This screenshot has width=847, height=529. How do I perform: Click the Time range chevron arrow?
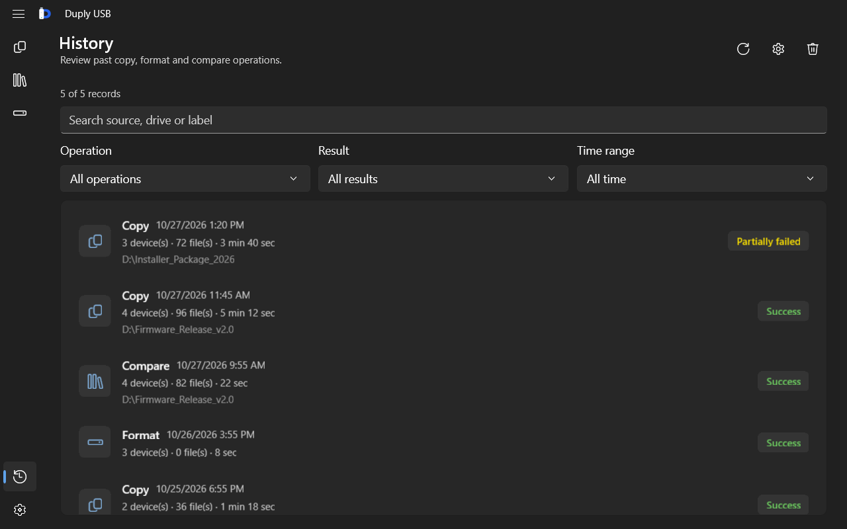click(811, 179)
